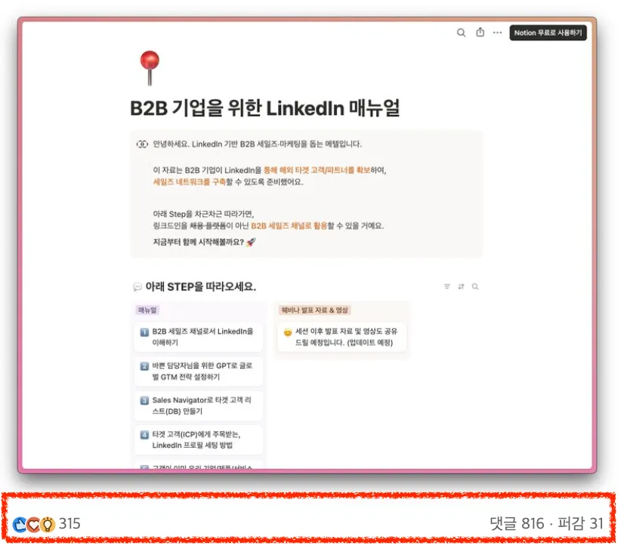
Task: Open the board filter icon
Action: pos(447,287)
